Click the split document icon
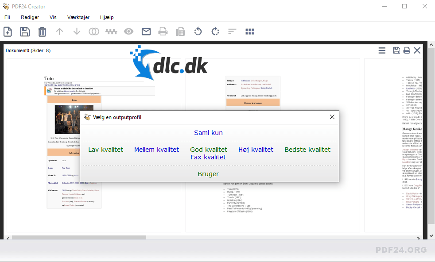This screenshot has height=262, width=435. point(111,31)
